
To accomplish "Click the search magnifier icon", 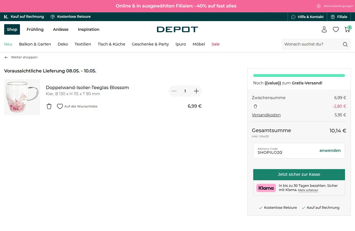I will point(345,44).
